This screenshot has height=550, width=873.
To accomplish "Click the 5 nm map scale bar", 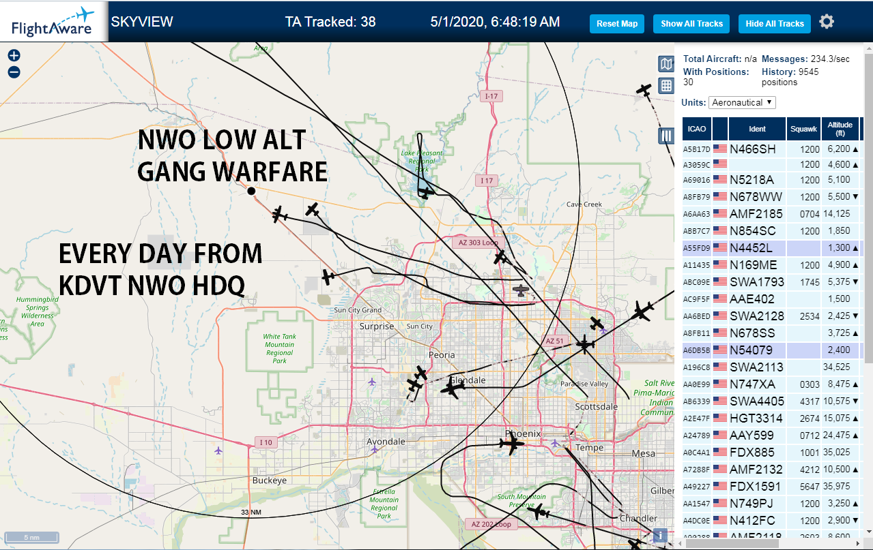I will pyautogui.click(x=32, y=537).
